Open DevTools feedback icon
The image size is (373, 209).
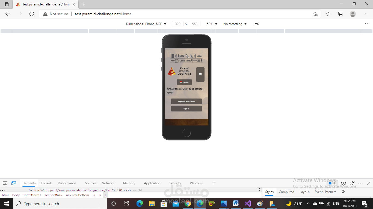tap(352, 183)
